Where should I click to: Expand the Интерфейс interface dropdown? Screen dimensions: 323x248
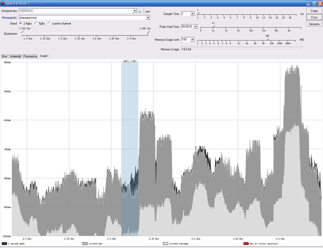148,18
